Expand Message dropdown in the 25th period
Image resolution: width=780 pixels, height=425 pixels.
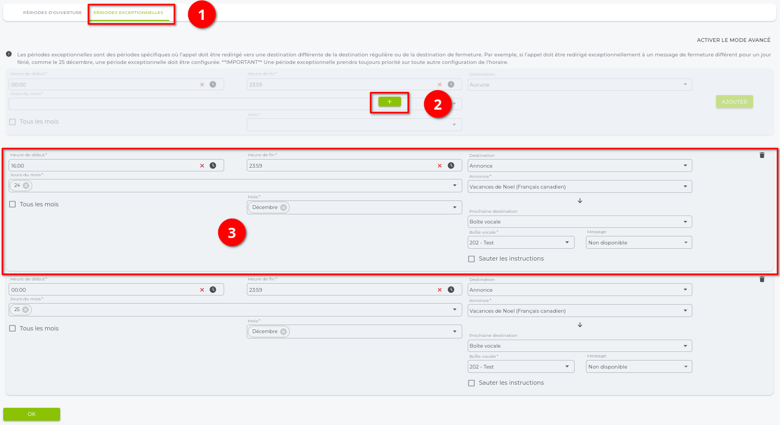pos(639,367)
